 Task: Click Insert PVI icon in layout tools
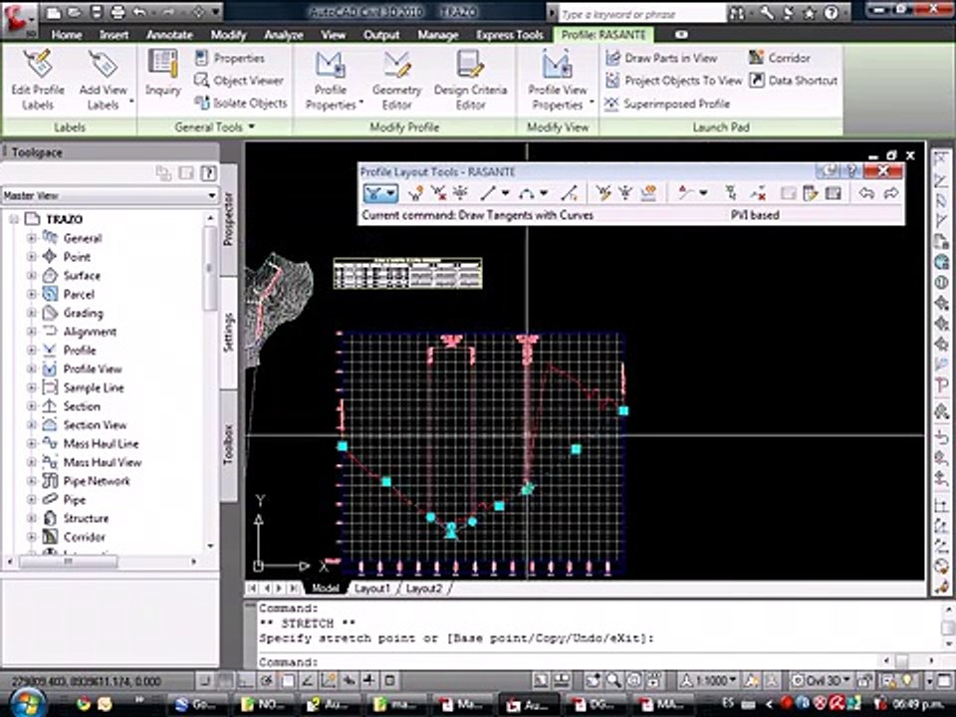click(416, 193)
